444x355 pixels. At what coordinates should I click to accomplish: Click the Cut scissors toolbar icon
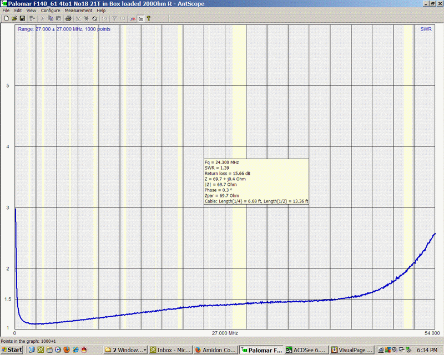click(43, 19)
